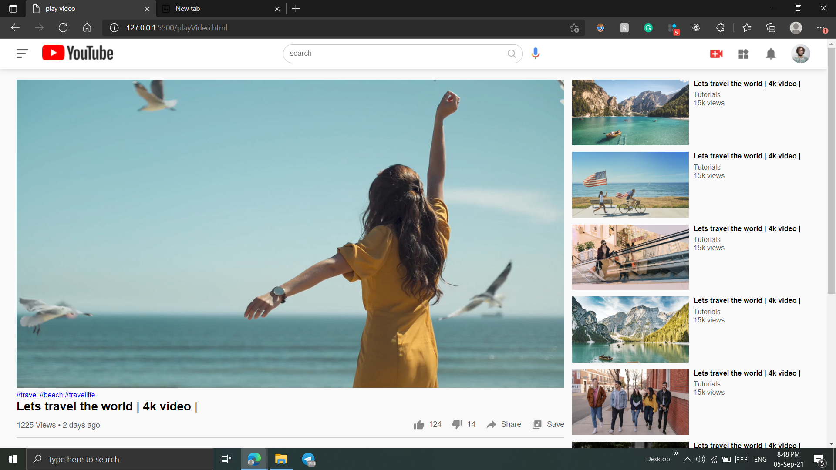Click the search magnifier icon

coord(512,54)
